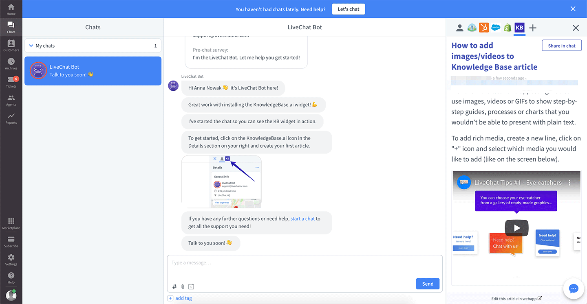
Task: Click Edit this article in webapp
Action: point(516,298)
